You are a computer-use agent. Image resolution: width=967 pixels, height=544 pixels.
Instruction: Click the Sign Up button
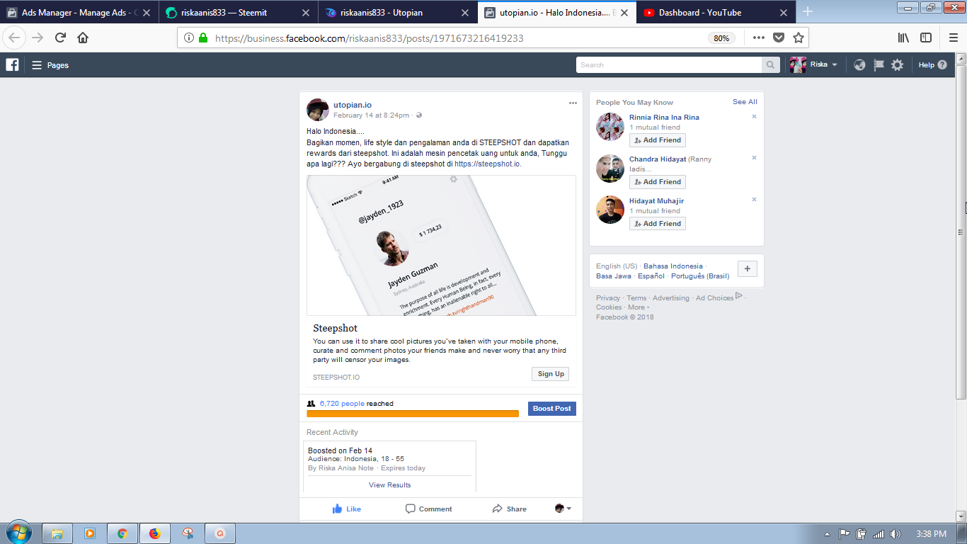[551, 374]
